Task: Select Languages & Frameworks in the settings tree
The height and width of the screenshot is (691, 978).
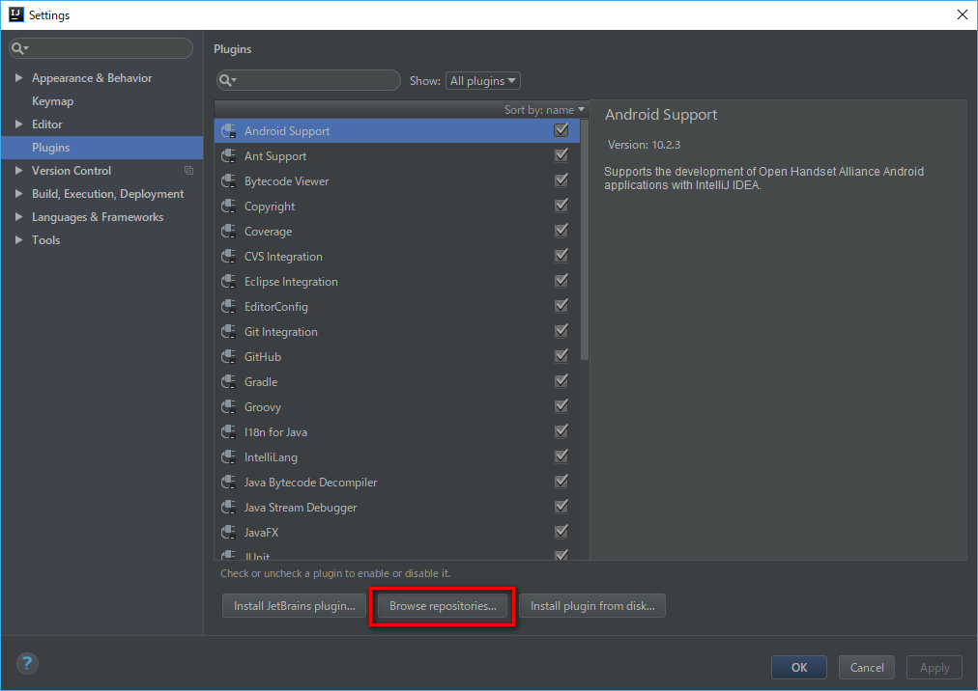Action: [98, 217]
